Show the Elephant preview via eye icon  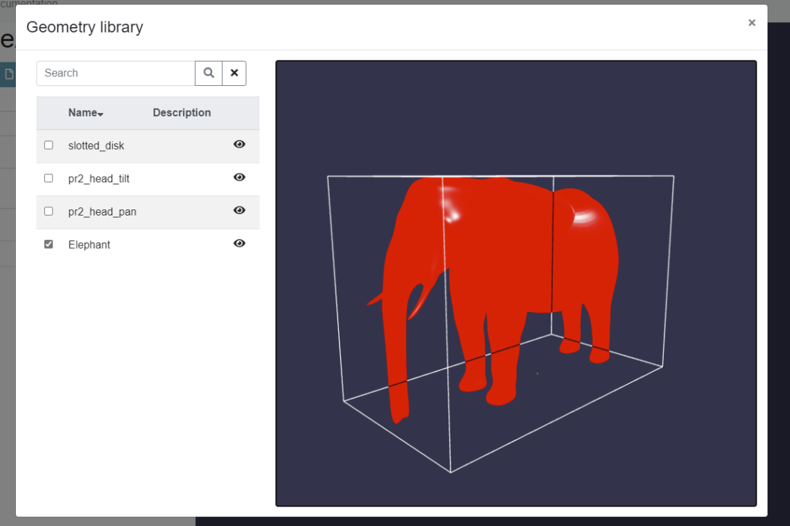[x=239, y=243]
